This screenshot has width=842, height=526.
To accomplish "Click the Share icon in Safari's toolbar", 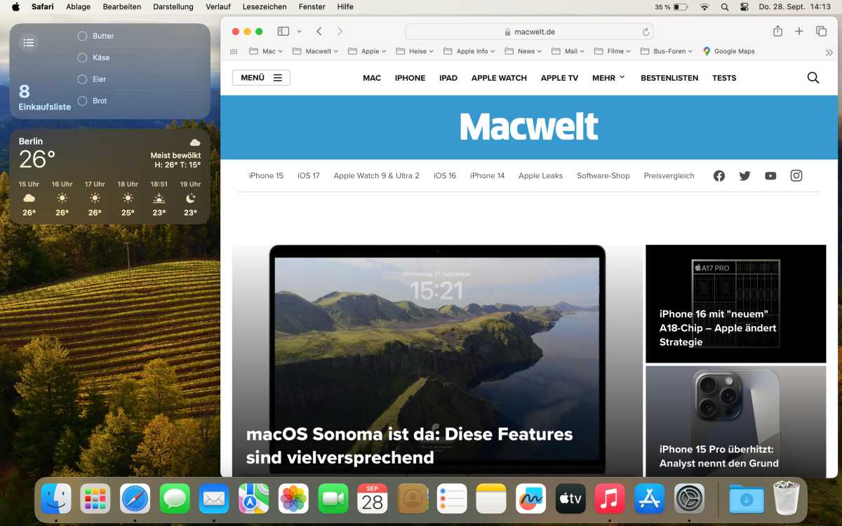I will click(x=777, y=31).
